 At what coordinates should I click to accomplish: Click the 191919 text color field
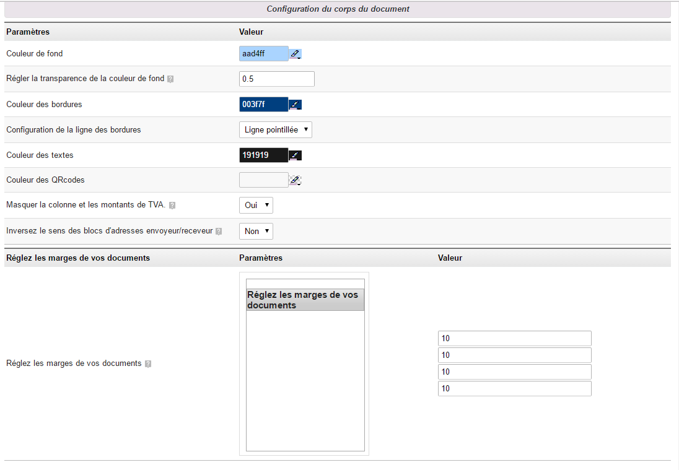pos(263,155)
